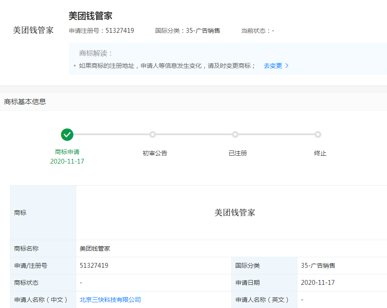Viewport: 387px width, 308px height.
Task: Open applicant 北京三快科技有限公司 link
Action: click(110, 300)
